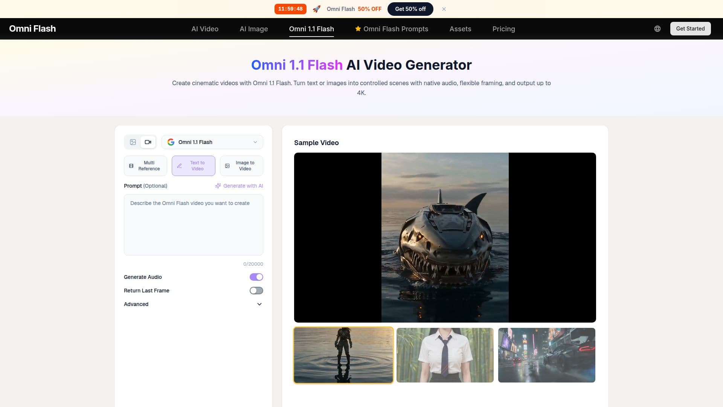Click the Sample Video heading
The image size is (723, 407).
316,143
